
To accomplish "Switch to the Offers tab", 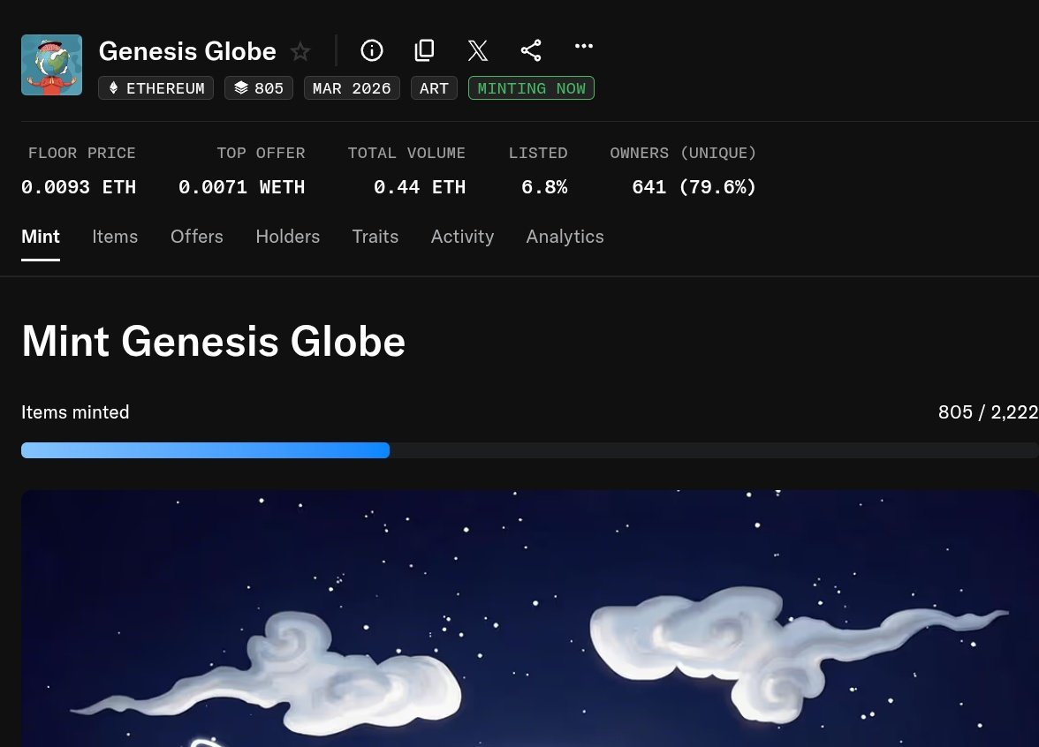I will click(197, 237).
